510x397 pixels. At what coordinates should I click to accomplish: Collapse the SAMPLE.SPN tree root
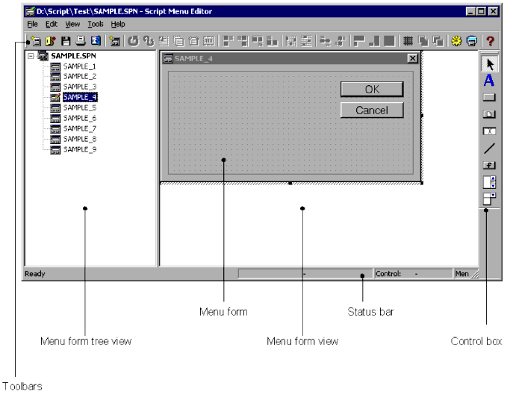click(30, 56)
